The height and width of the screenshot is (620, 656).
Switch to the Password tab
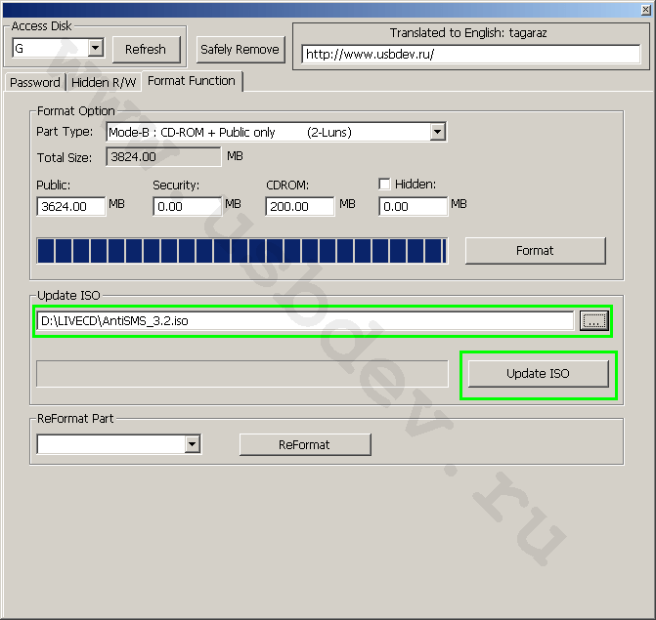point(35,82)
